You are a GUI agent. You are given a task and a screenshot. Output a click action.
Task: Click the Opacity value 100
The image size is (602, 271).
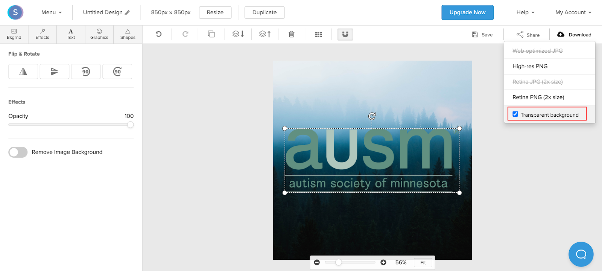129,116
